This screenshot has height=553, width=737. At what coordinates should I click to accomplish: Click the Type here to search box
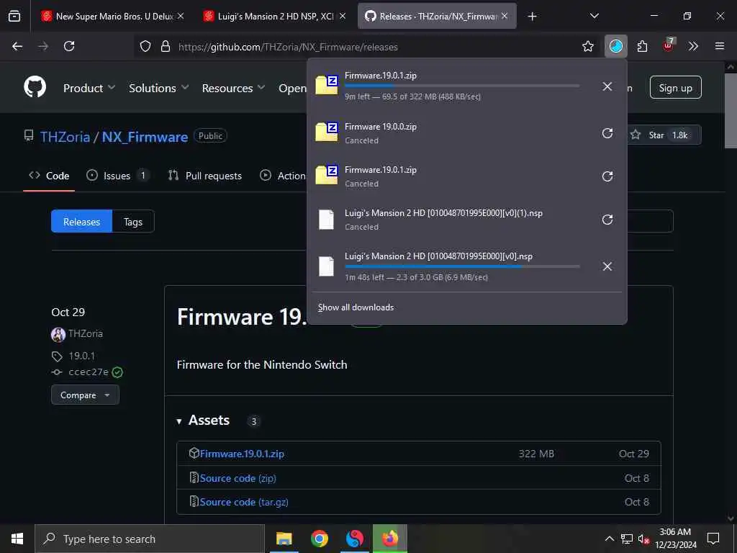tap(150, 539)
